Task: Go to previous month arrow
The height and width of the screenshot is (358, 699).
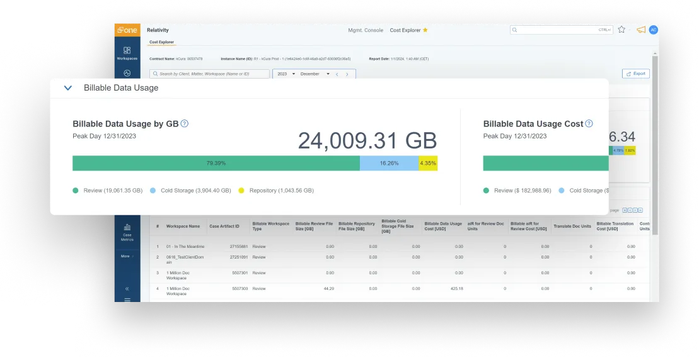Action: [x=337, y=74]
